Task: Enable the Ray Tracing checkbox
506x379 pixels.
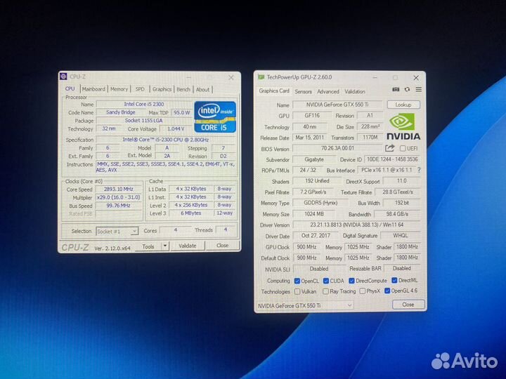Action: point(325,291)
